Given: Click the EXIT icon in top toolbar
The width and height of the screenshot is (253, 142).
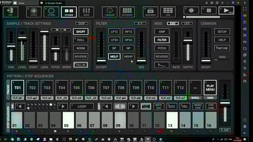Looking at the screenshot, I should coord(11,12).
